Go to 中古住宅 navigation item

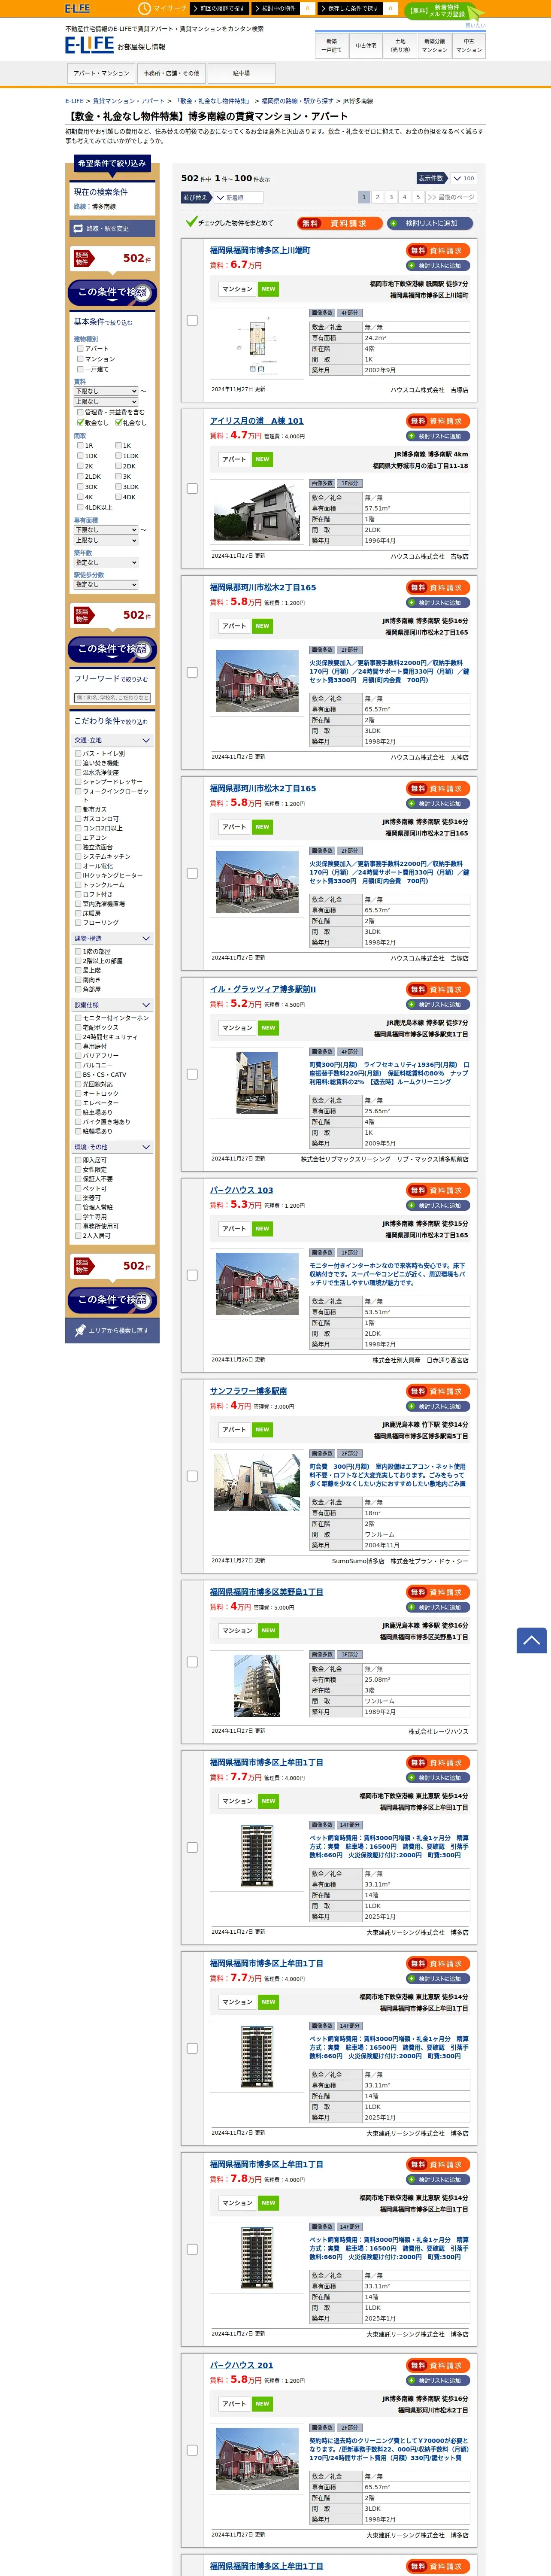pos(366,45)
